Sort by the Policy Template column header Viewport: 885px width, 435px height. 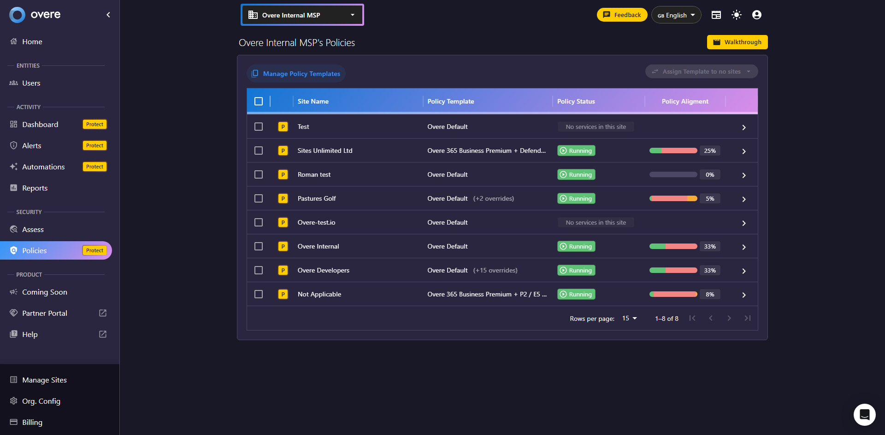click(450, 101)
